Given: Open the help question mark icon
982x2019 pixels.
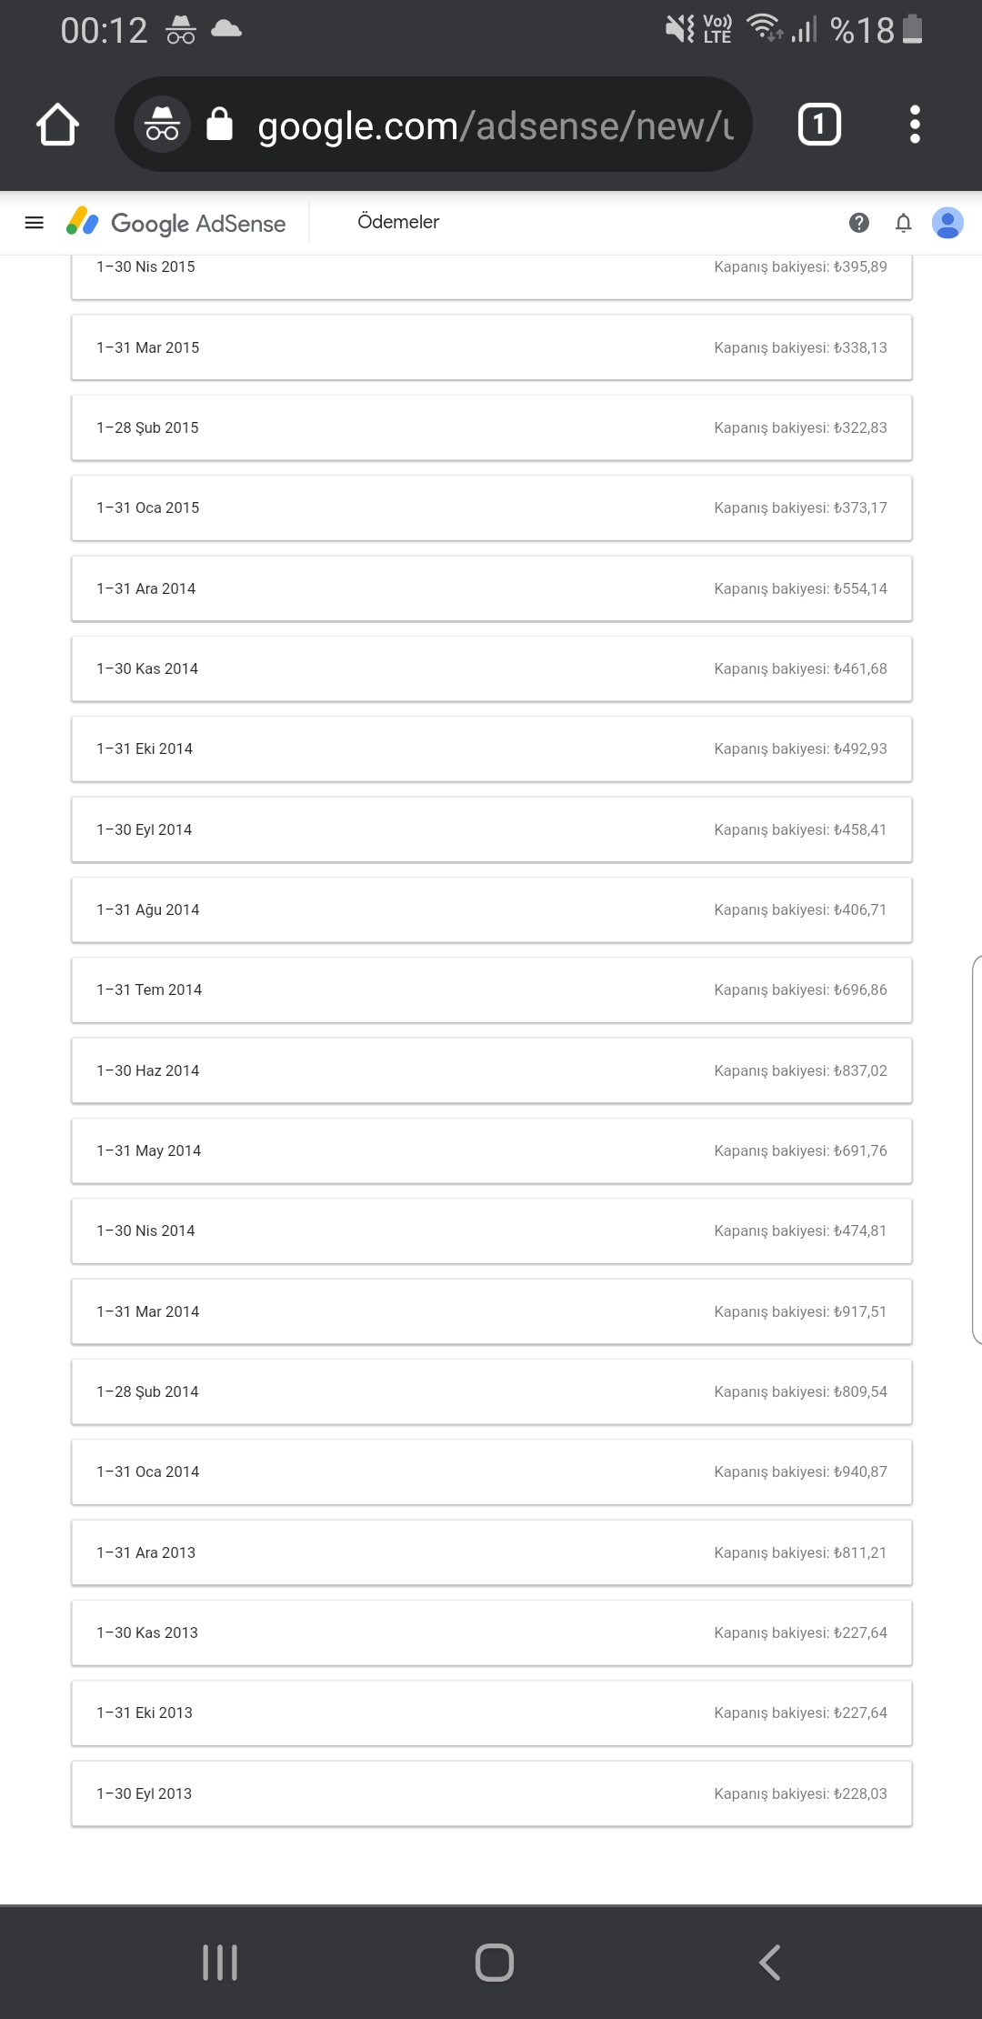Looking at the screenshot, I should point(858,223).
